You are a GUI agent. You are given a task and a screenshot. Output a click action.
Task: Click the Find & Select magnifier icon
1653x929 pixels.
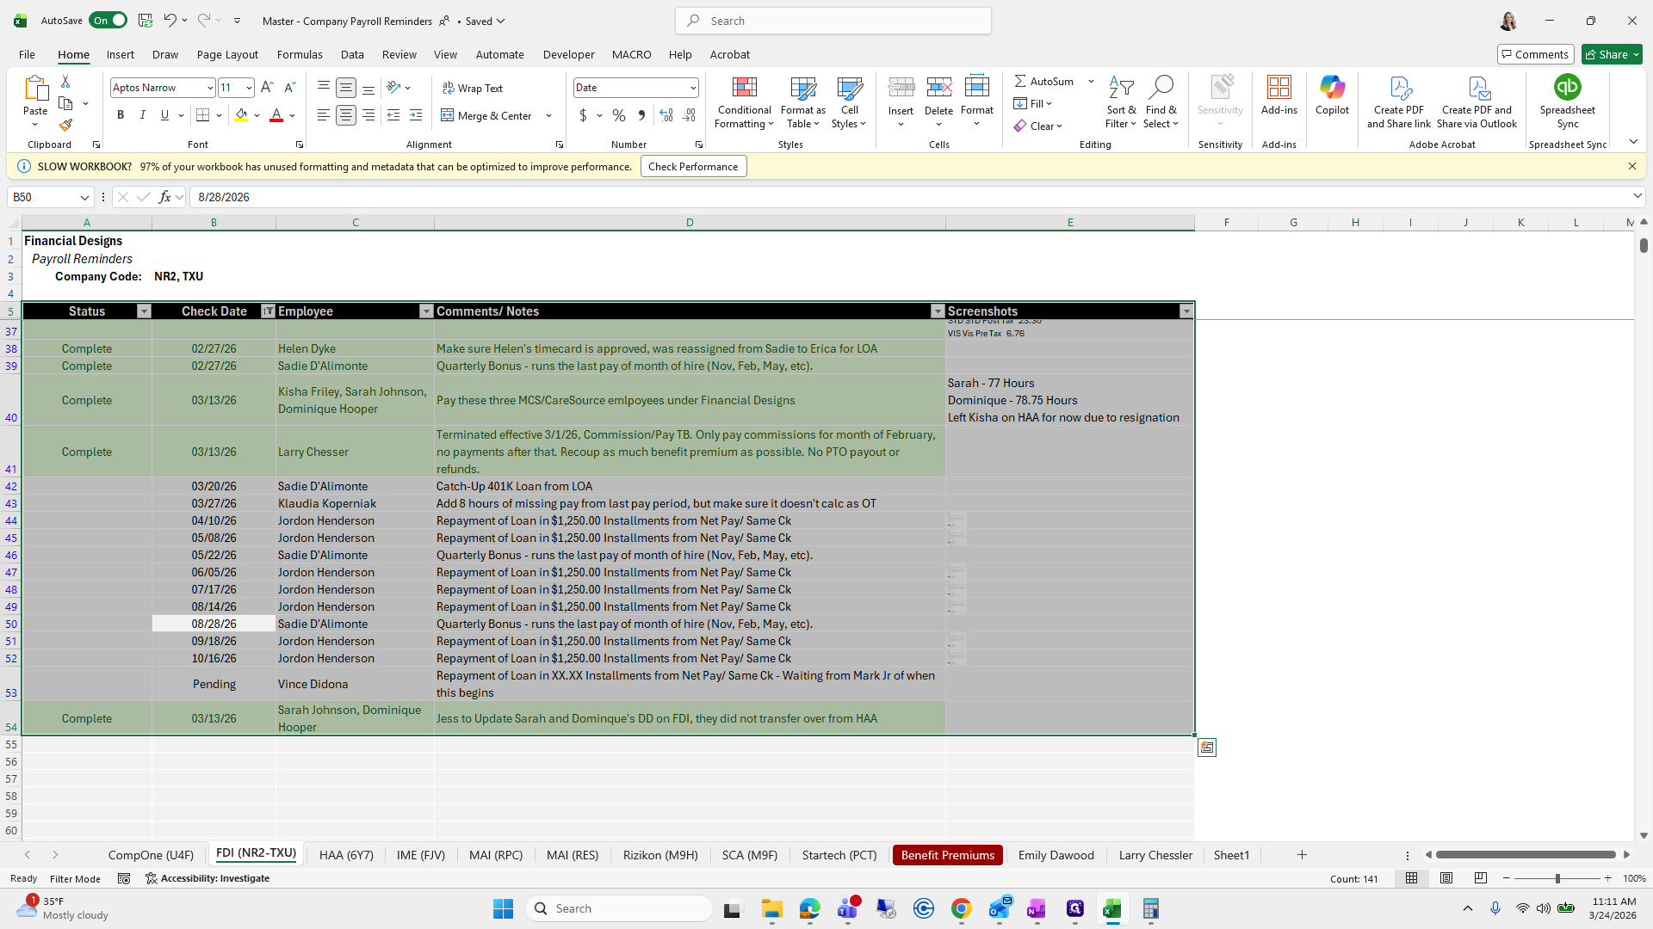tap(1161, 88)
